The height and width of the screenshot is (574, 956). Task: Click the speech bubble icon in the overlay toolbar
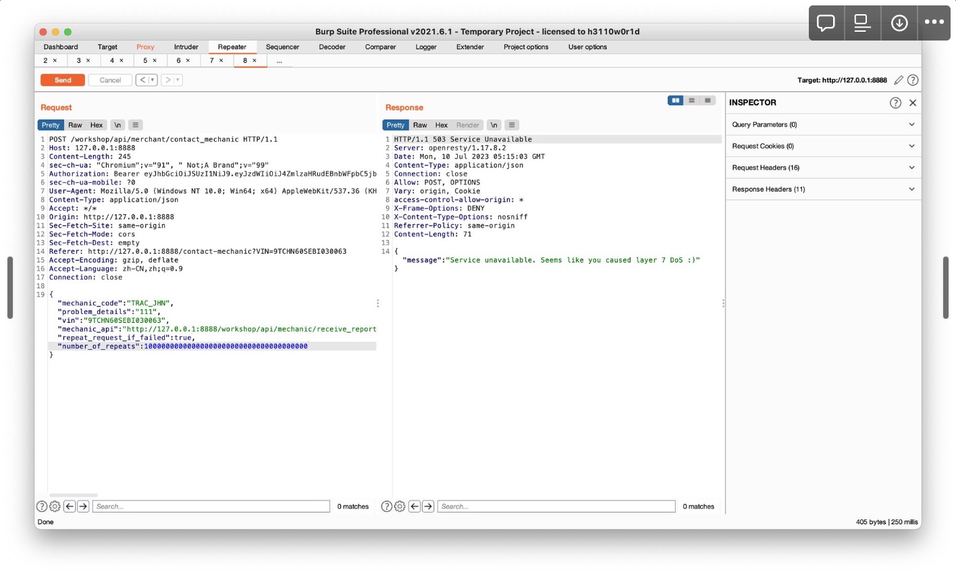pos(826,23)
